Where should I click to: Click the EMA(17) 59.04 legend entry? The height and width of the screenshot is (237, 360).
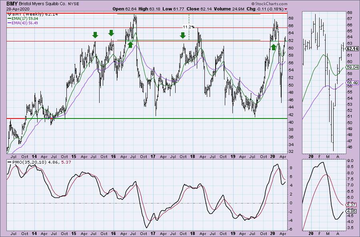coord(23,18)
